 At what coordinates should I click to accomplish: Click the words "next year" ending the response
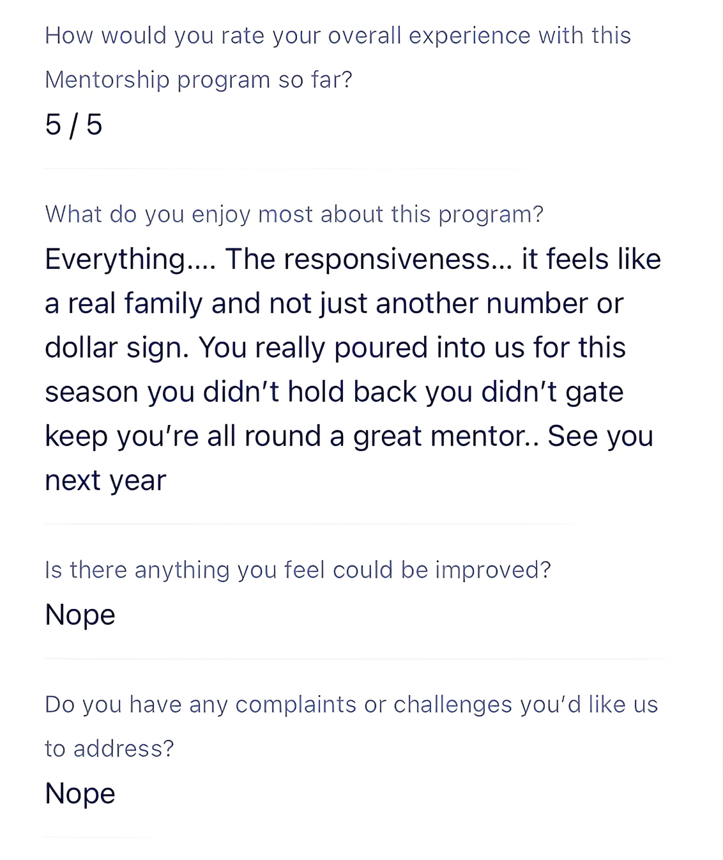pos(105,480)
